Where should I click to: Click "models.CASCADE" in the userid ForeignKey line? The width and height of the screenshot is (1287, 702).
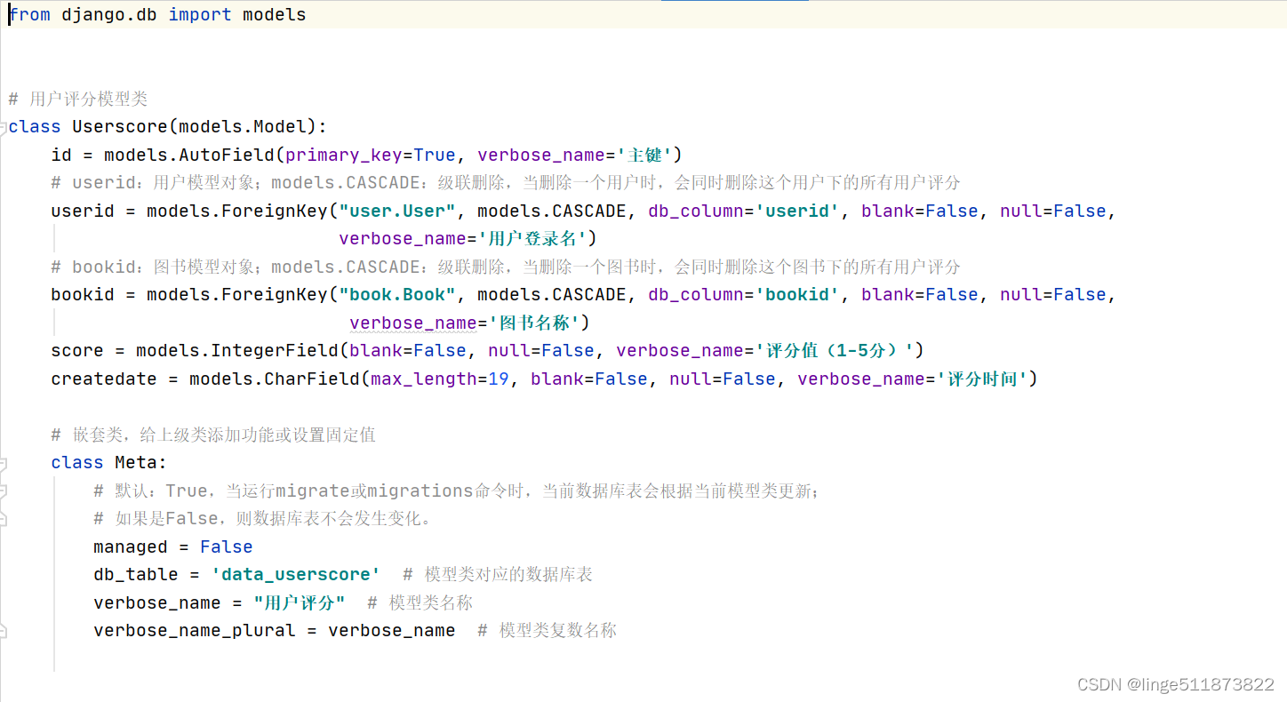tap(552, 211)
